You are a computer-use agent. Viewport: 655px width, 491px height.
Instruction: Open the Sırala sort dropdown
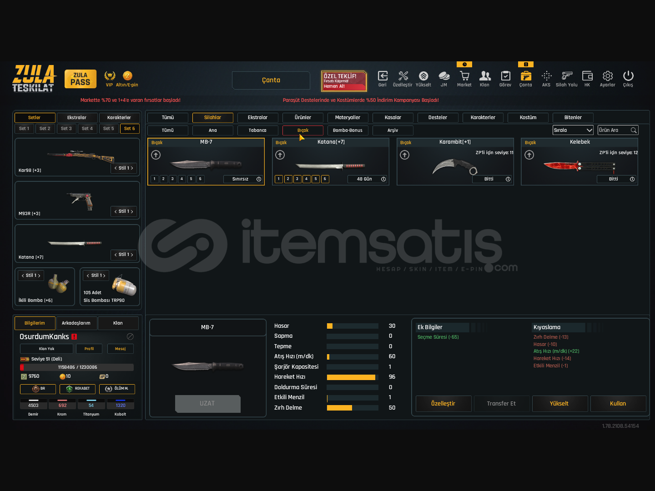point(573,130)
